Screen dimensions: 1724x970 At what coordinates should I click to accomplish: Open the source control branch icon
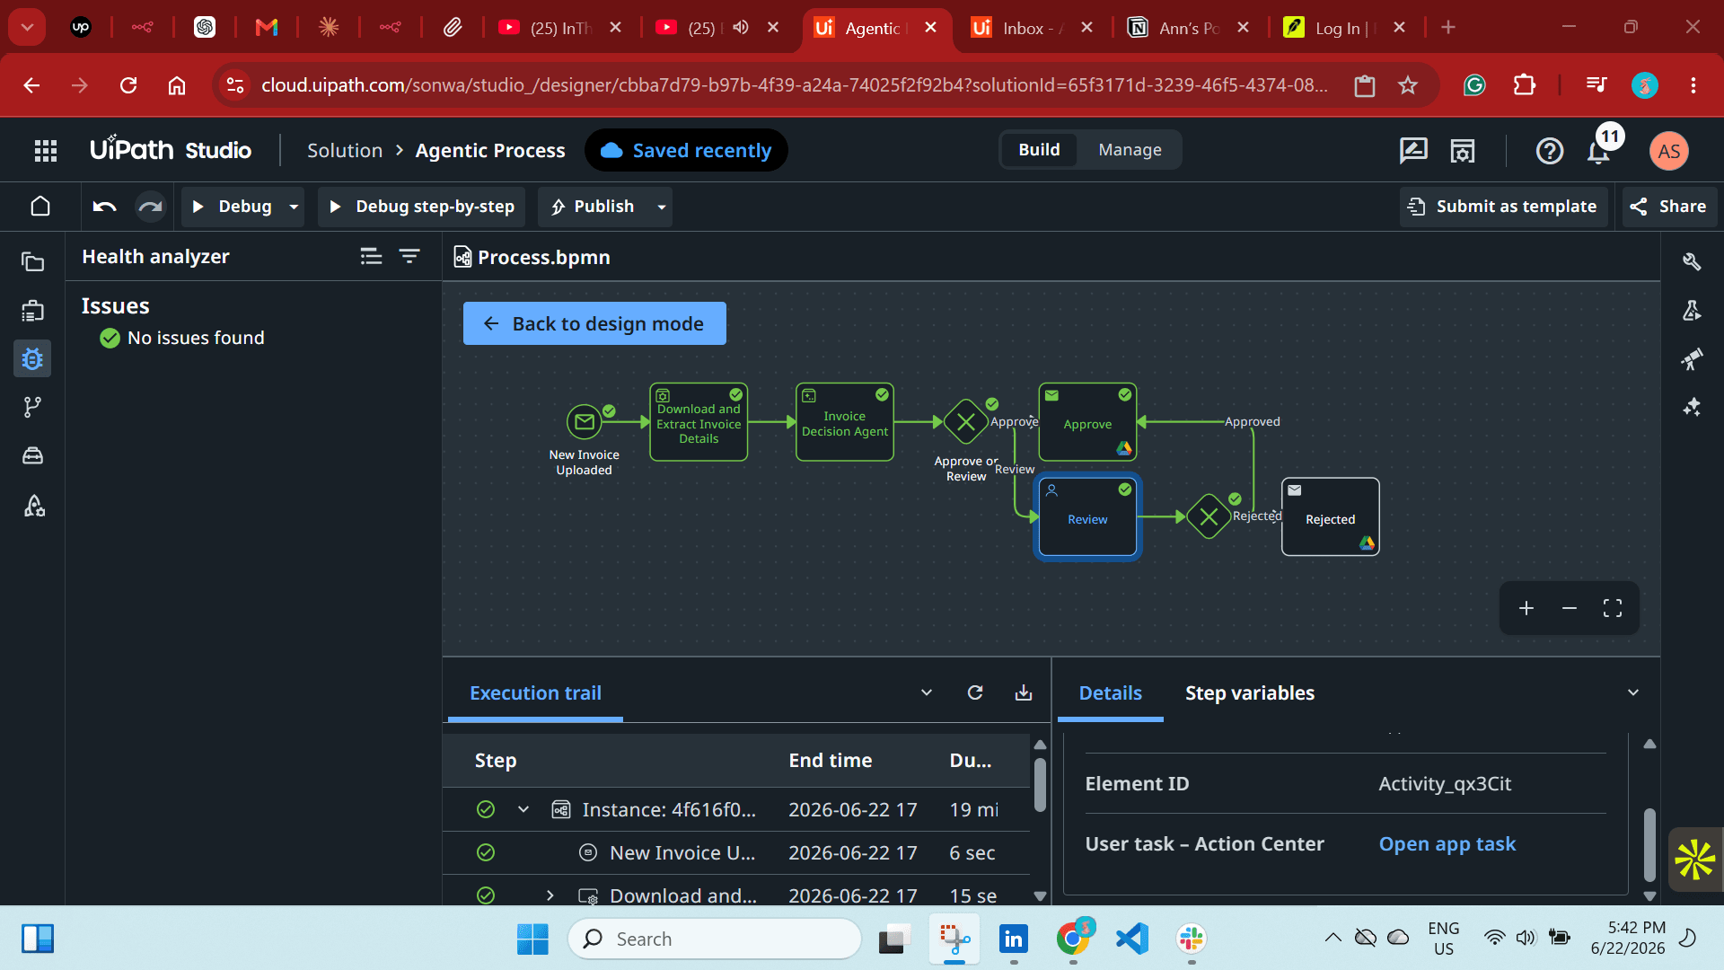coord(32,408)
